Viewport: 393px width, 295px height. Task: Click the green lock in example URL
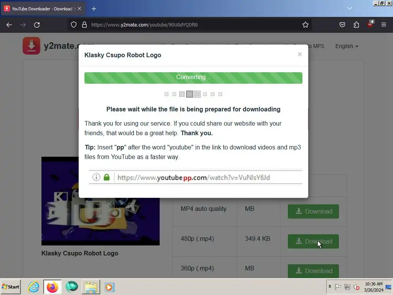107,177
